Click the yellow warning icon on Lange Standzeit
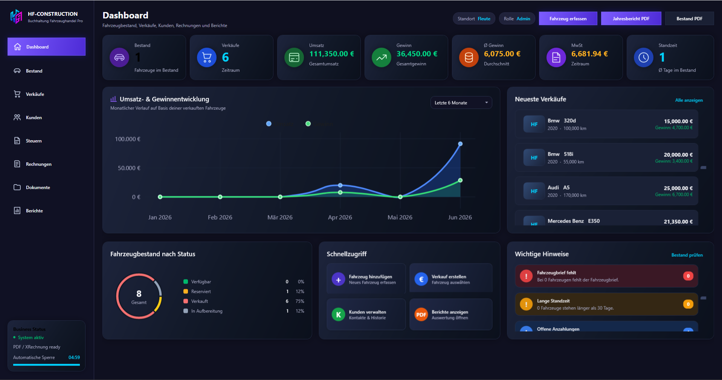The image size is (722, 380). 526,304
